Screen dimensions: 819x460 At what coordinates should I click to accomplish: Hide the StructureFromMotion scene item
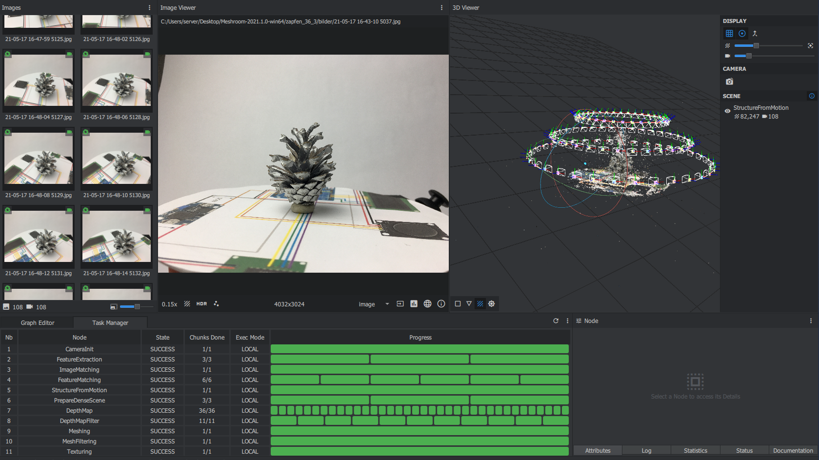pyautogui.click(x=727, y=111)
